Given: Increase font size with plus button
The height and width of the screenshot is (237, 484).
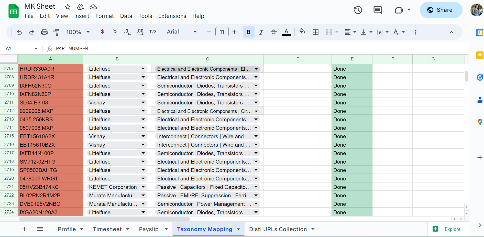Looking at the screenshot, I should click(234, 32).
